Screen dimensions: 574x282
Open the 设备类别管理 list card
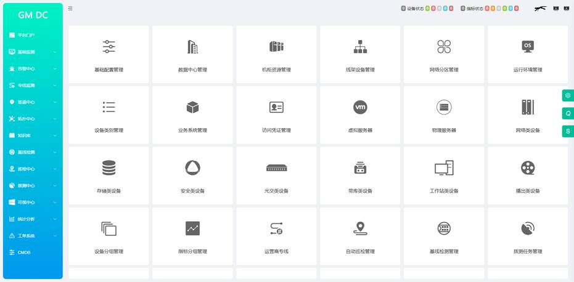pos(109,115)
